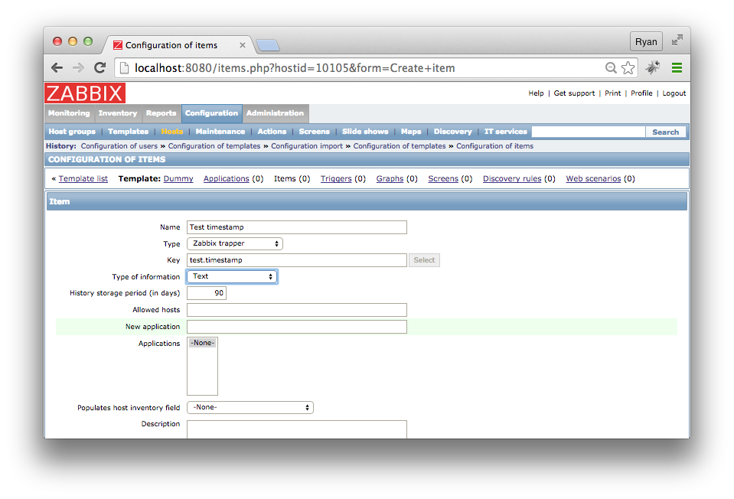Image resolution: width=734 pixels, height=499 pixels.
Task: Click the top search input field
Action: [589, 132]
